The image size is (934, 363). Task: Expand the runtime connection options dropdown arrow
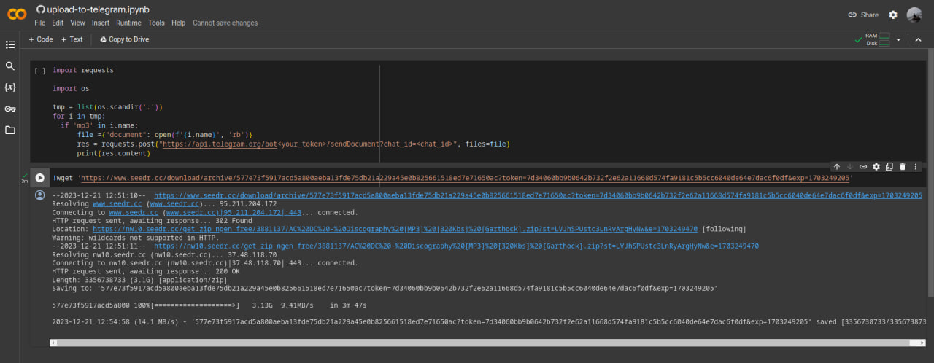click(898, 39)
